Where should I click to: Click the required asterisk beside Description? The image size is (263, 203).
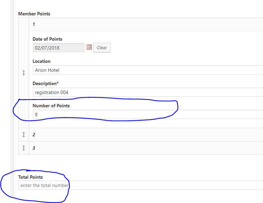tap(58, 83)
